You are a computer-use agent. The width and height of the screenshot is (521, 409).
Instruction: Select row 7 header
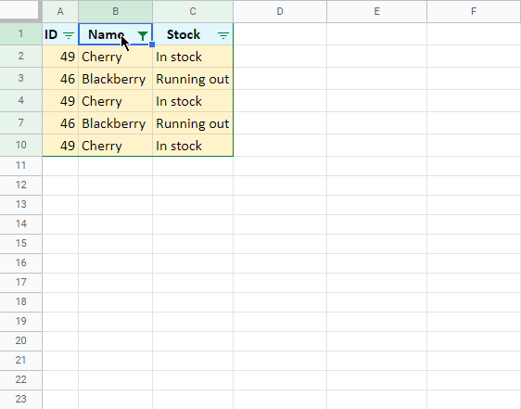coord(20,123)
